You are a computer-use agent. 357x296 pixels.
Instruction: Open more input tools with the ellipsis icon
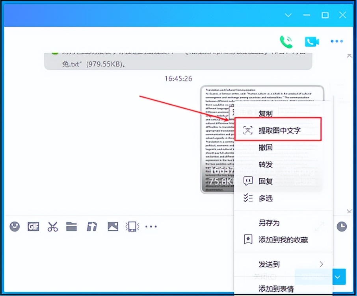pos(151,226)
